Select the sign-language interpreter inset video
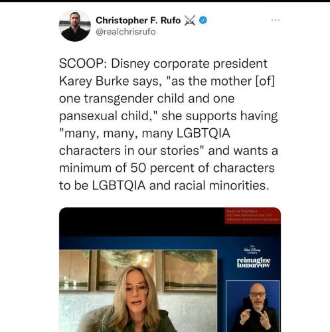Image resolution: width=330 pixels, height=332 pixels. pos(253,306)
